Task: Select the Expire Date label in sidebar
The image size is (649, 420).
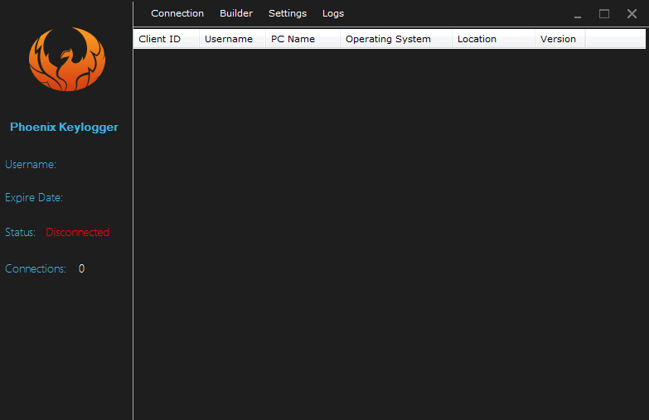Action: click(34, 198)
